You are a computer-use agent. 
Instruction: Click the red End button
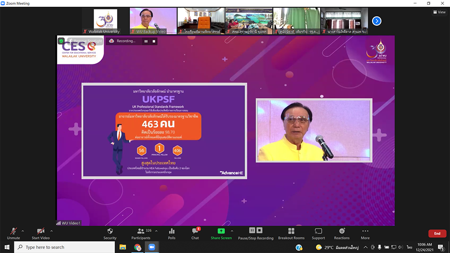[437, 234]
